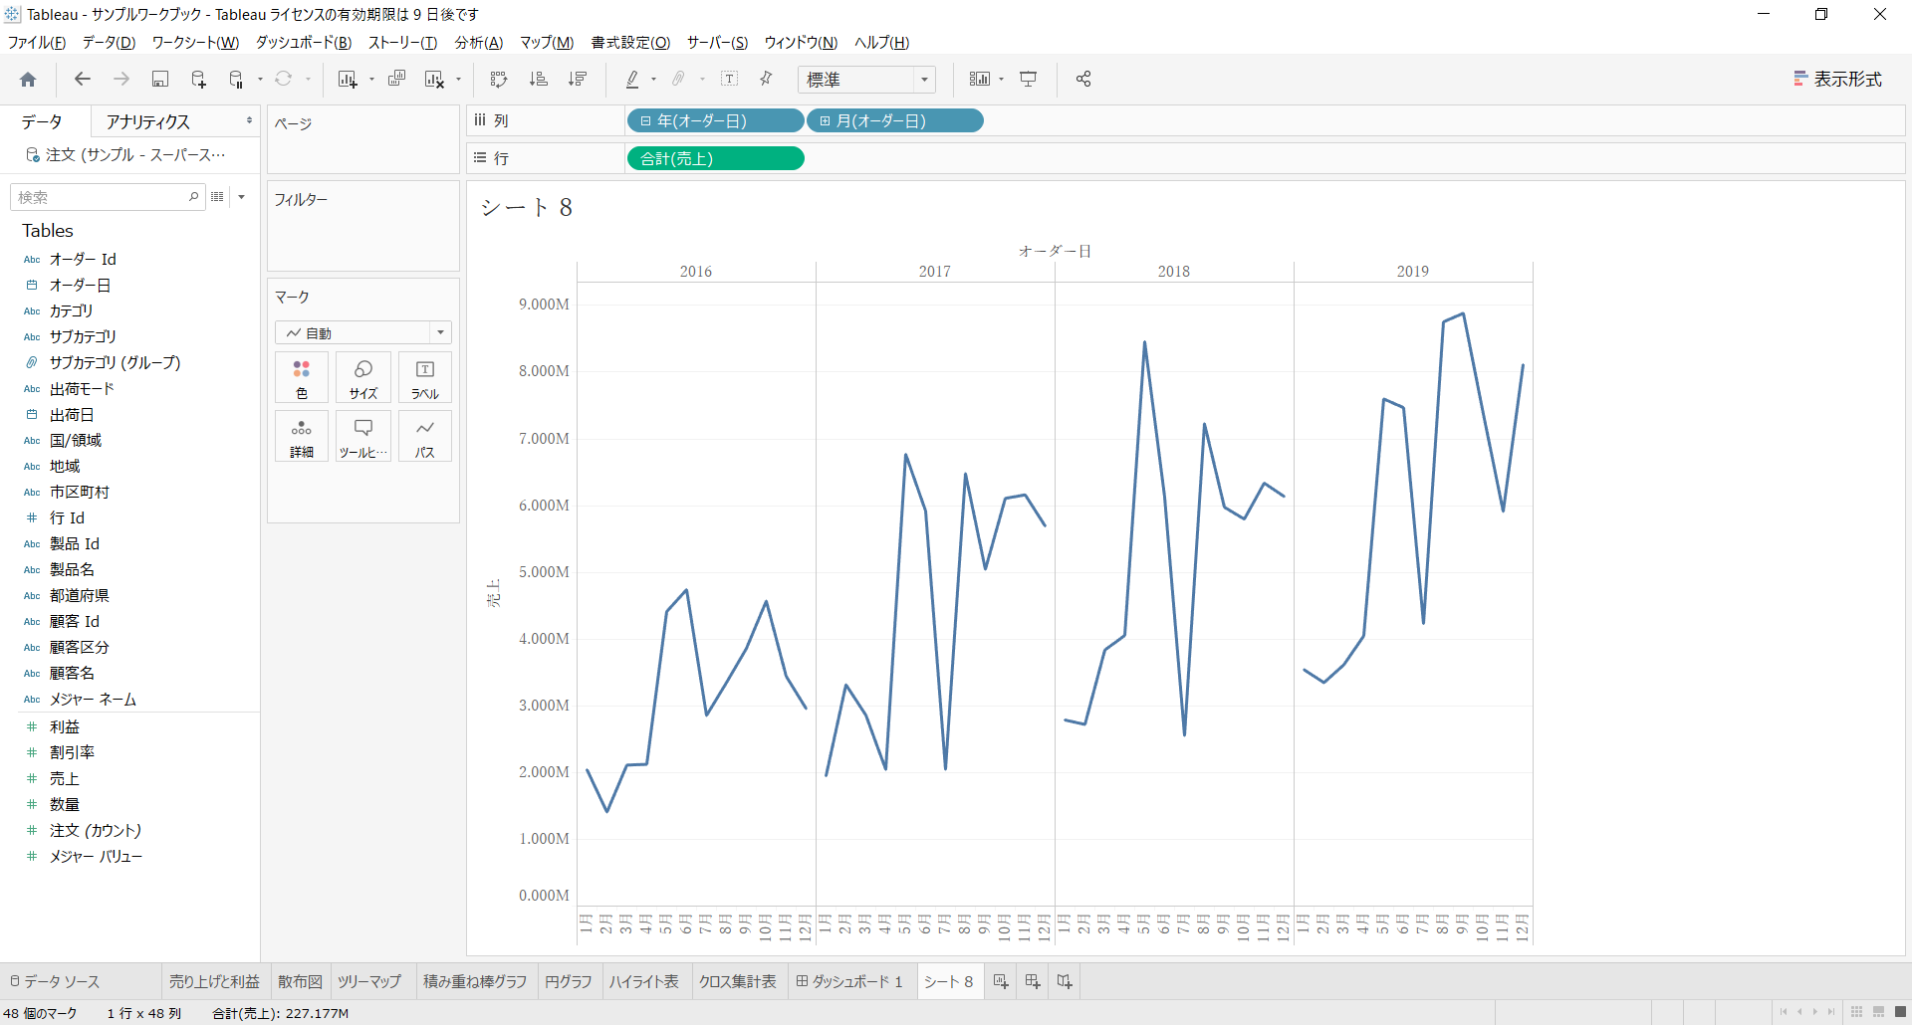
Task: Add new story tab icon at bottom
Action: (x=1065, y=982)
